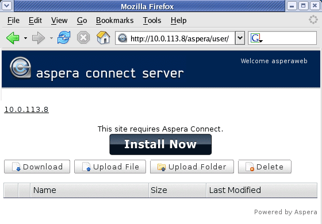Open the Google search engine selector
The height and width of the screenshot is (224, 322).
tap(256, 38)
